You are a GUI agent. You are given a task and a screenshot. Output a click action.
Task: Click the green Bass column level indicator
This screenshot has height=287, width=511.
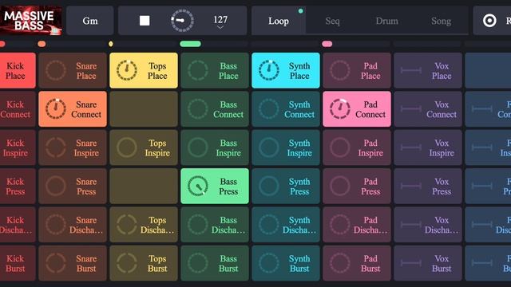[190, 44]
